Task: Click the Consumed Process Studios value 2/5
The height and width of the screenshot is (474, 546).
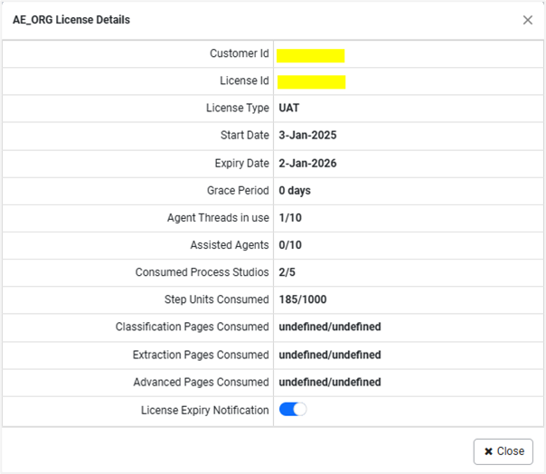Action: point(287,272)
